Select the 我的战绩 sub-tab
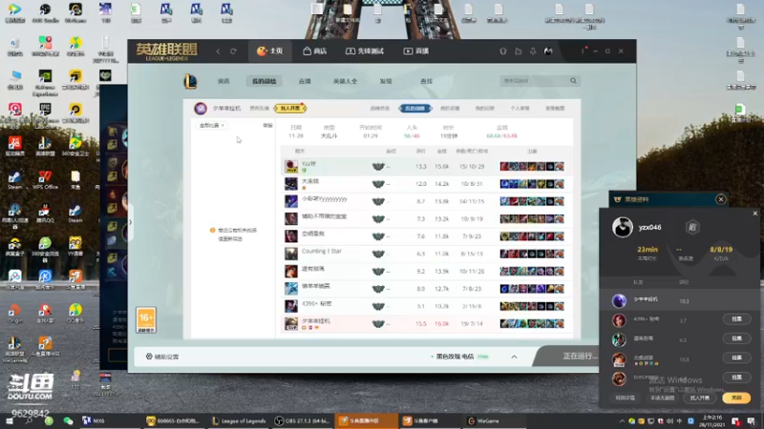The width and height of the screenshot is (764, 429). pos(265,81)
